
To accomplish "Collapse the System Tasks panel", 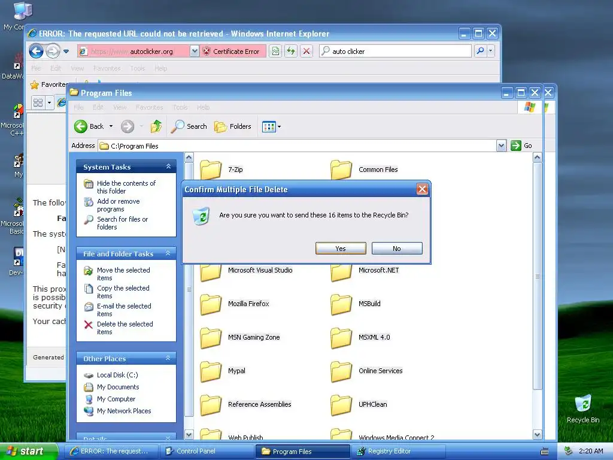I will click(x=168, y=167).
